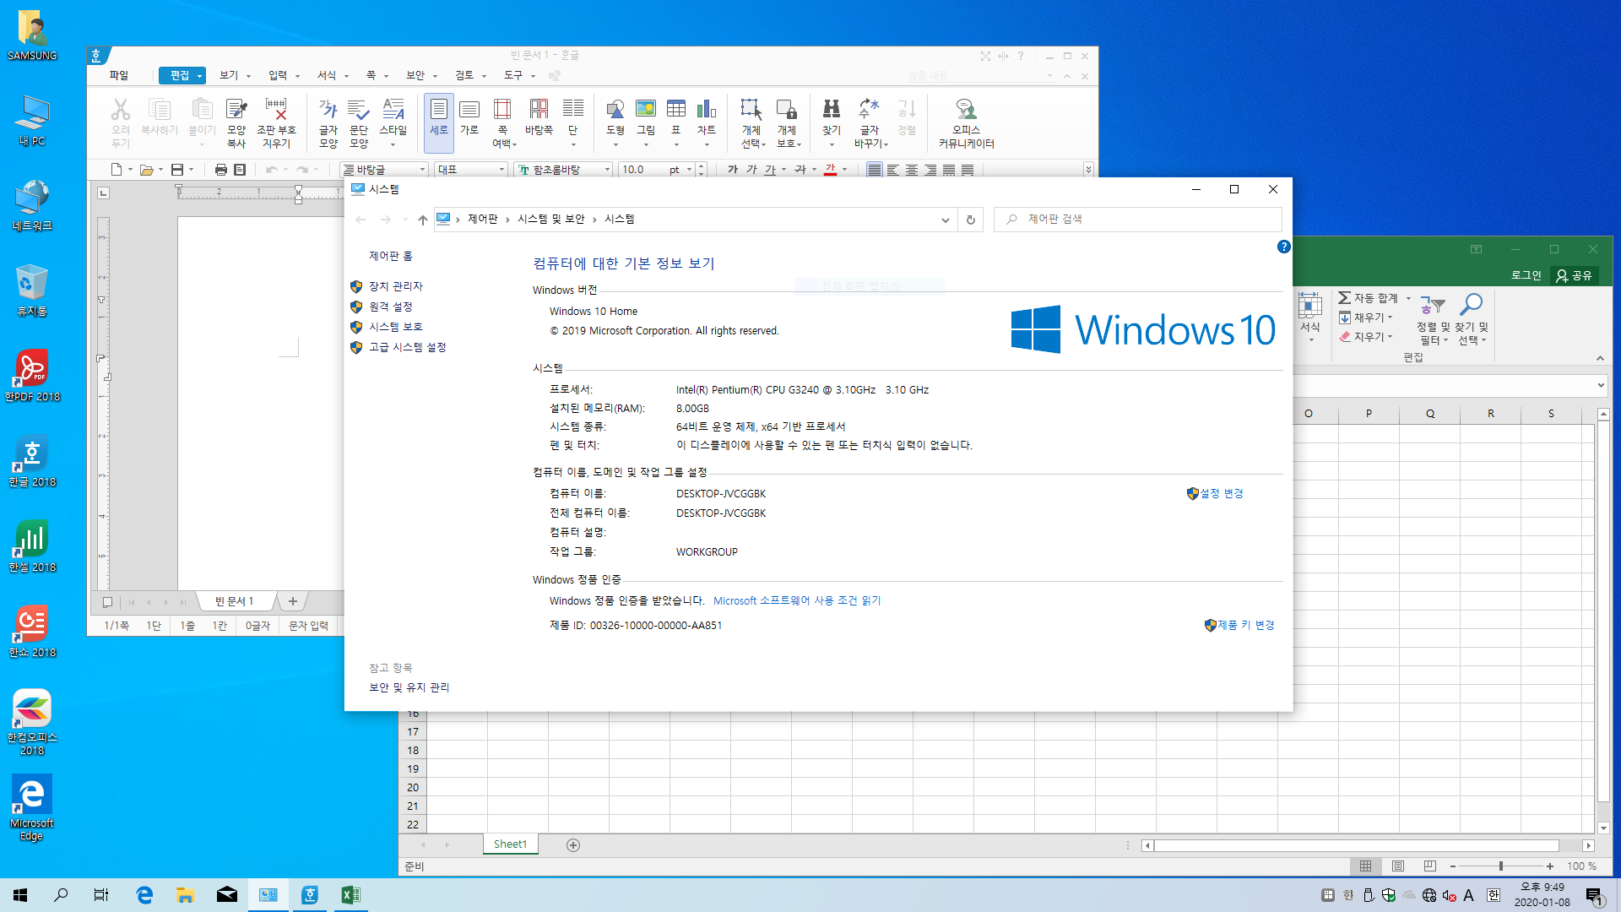Expand the 단 (columns) dropdown in Hangul ribbon

coord(573,144)
